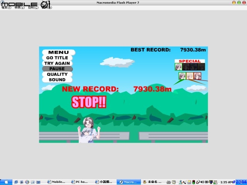
Task: Select the red-framed brown-haired character portrait
Action: pyautogui.click(x=197, y=76)
